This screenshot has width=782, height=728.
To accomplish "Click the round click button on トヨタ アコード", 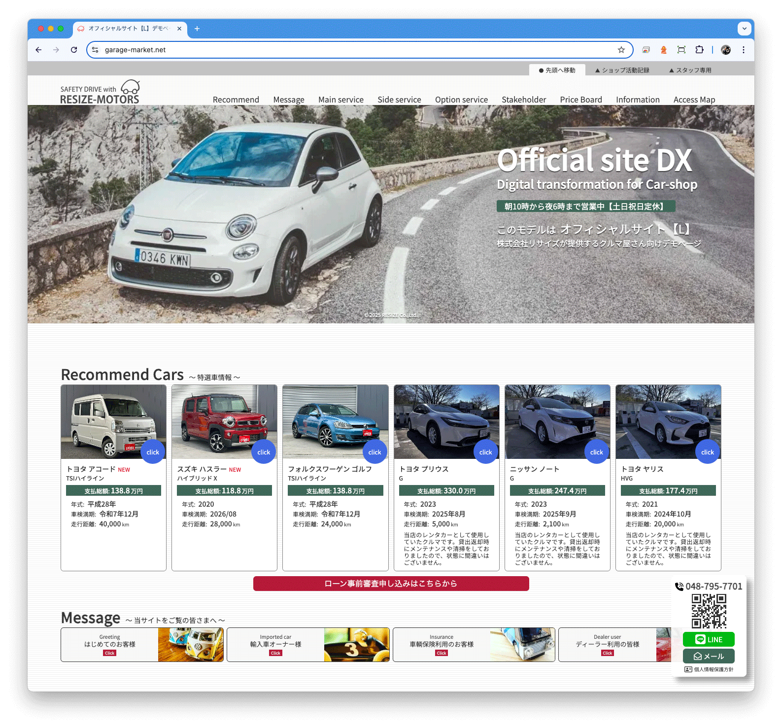I will click(153, 451).
